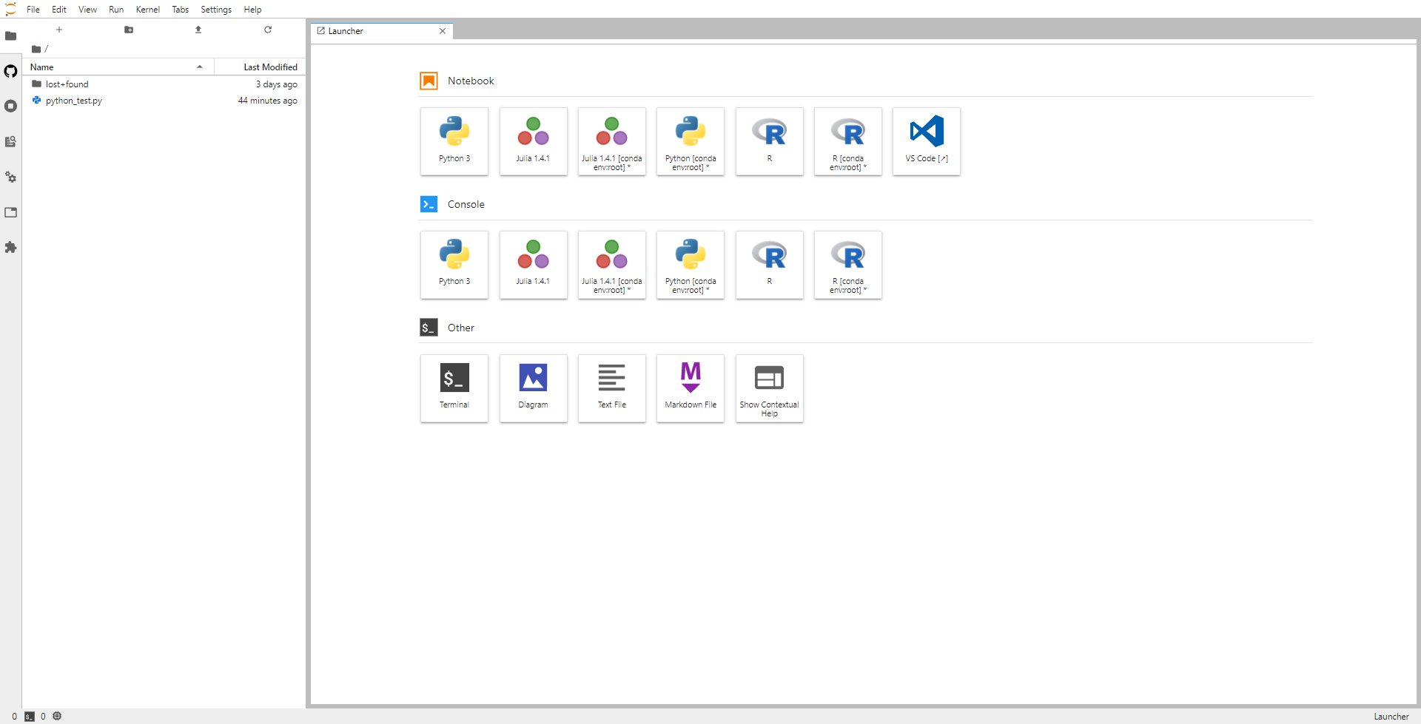
Task: Show the open tabs sidebar panel
Action: tap(10, 212)
